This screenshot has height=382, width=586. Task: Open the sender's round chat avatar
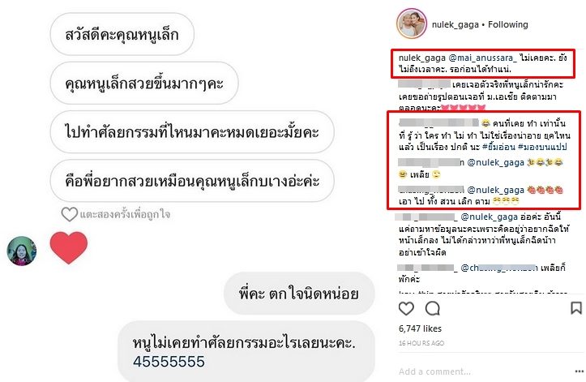tap(22, 251)
